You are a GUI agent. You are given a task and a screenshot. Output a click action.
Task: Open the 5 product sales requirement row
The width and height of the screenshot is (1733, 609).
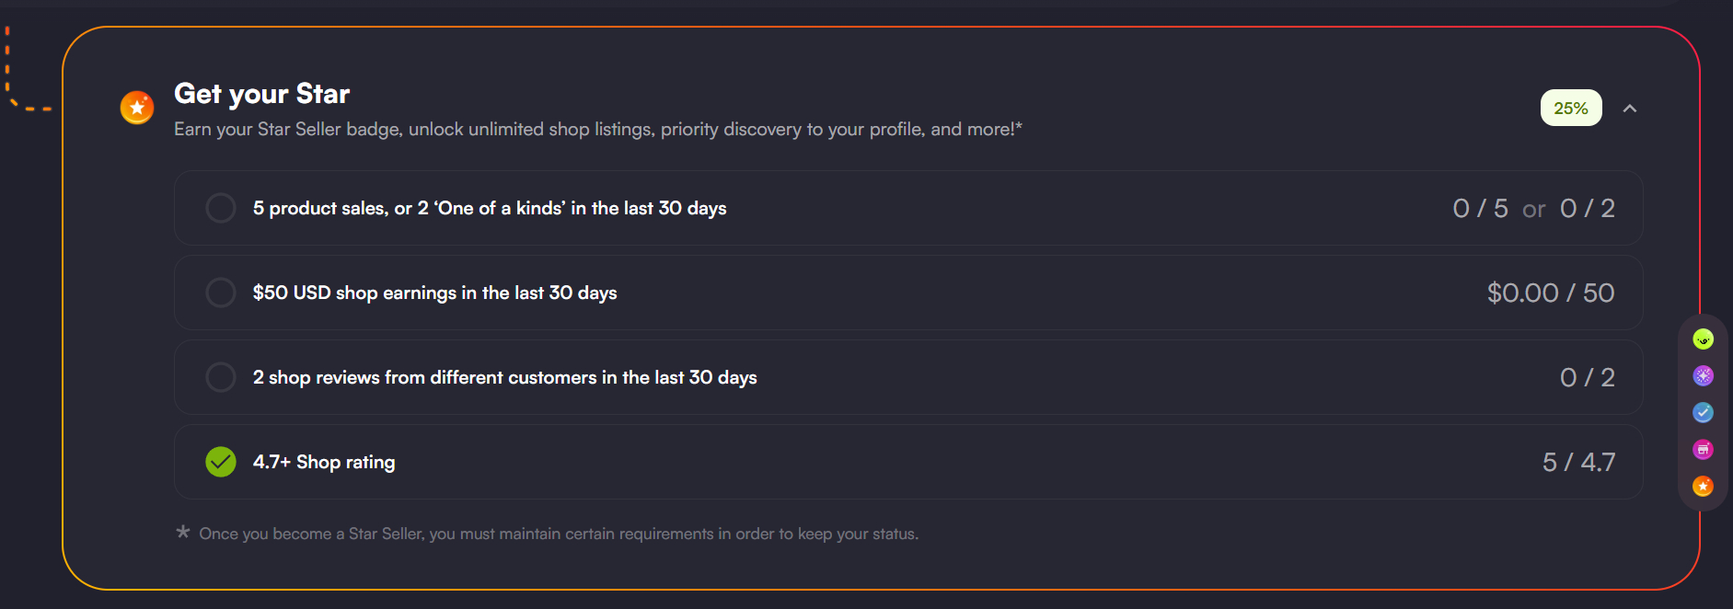(x=907, y=208)
